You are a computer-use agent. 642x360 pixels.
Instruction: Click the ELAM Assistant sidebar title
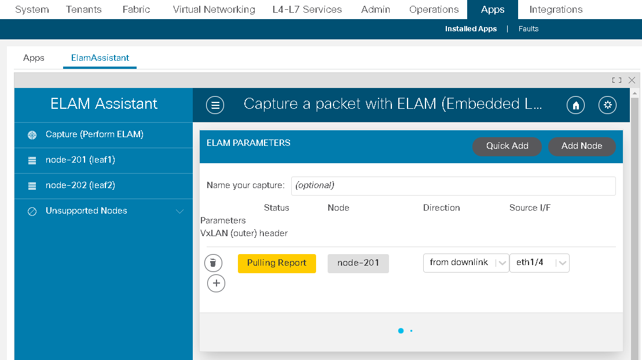tap(104, 104)
